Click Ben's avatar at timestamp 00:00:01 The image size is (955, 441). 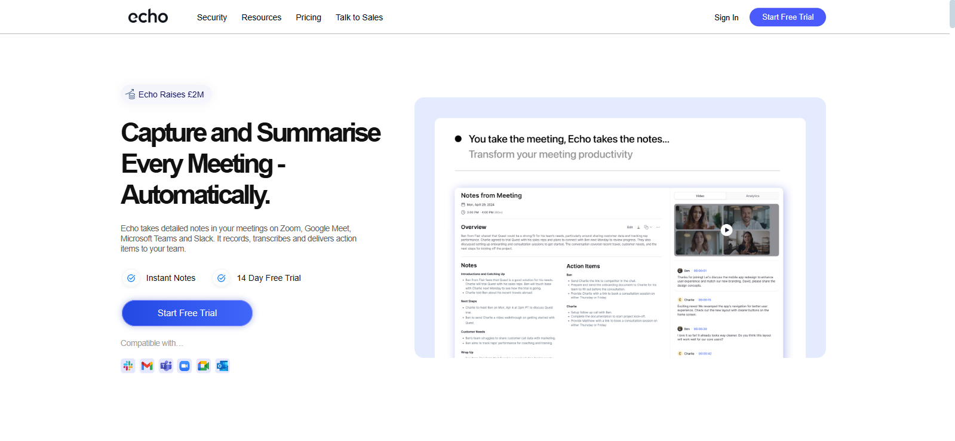680,271
